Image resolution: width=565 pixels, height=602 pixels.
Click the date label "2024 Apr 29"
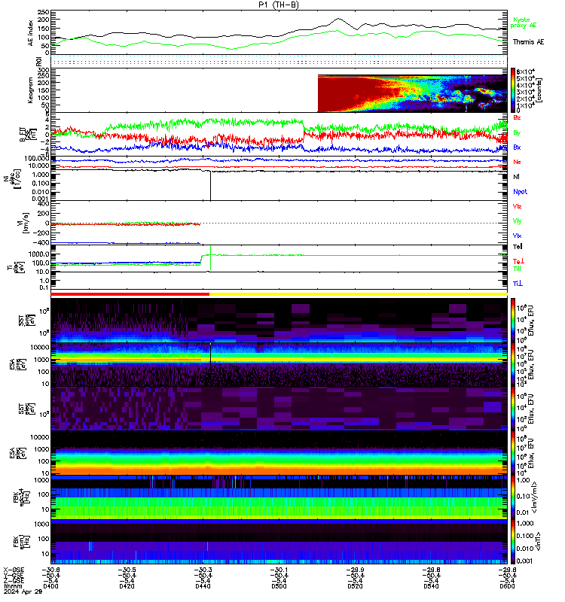23,591
